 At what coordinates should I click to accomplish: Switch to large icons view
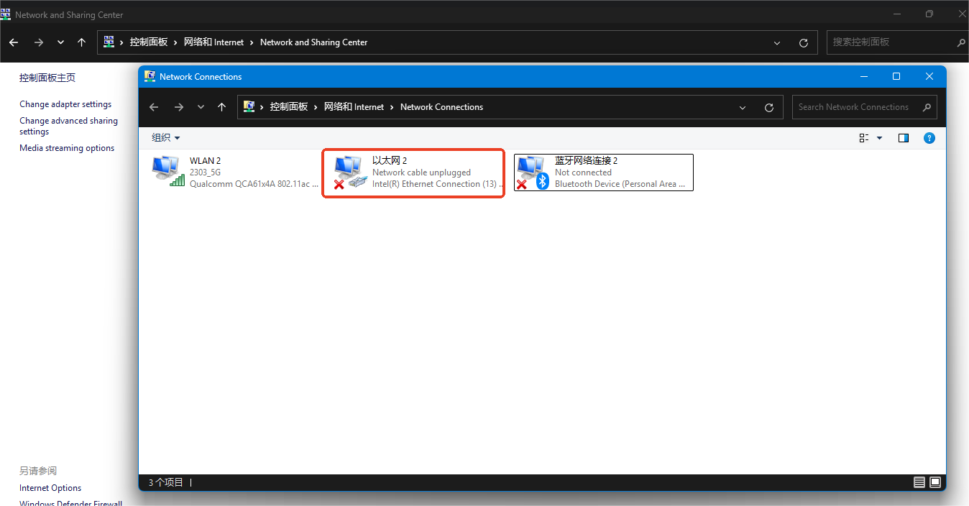[935, 482]
